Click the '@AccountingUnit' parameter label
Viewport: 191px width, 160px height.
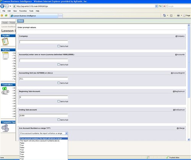(x=178, y=73)
